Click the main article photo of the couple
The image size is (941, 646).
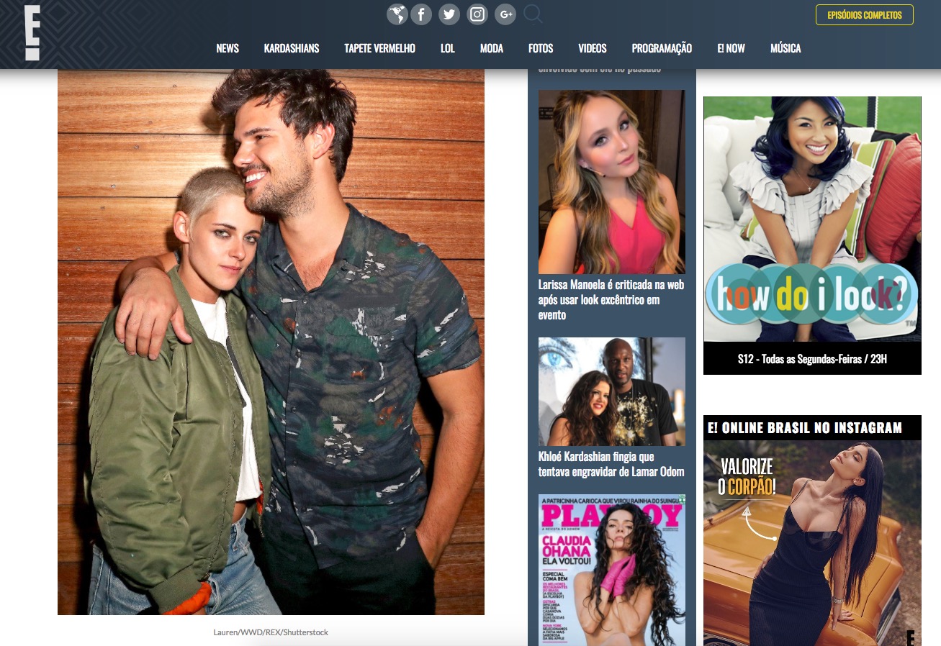coord(271,342)
